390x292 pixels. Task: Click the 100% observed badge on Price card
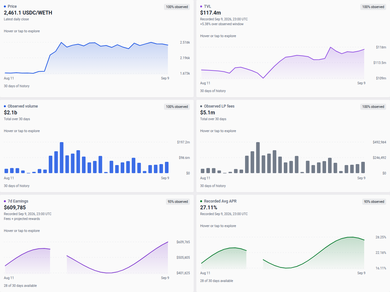tap(177, 7)
